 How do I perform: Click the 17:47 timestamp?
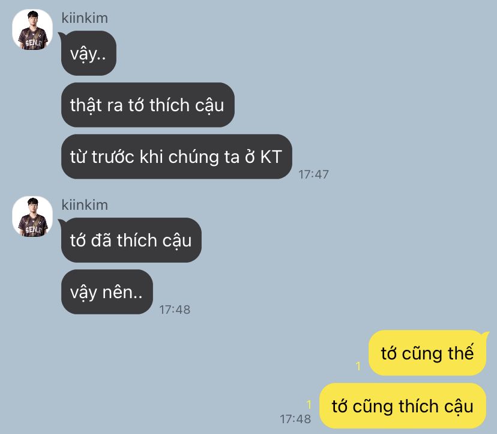tap(313, 174)
